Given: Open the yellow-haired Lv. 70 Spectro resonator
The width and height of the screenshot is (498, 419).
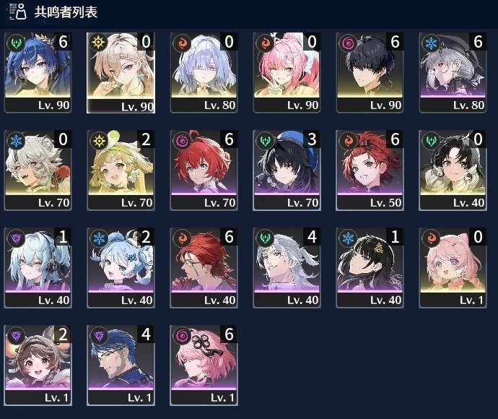Looking at the screenshot, I should pyautogui.click(x=121, y=170).
